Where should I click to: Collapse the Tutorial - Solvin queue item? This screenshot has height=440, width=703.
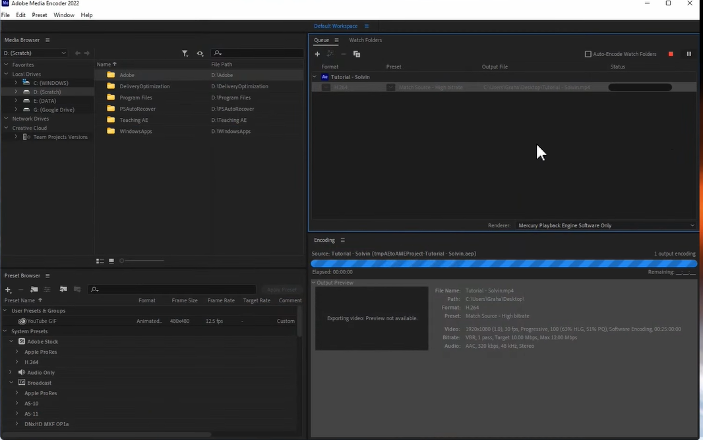(315, 77)
